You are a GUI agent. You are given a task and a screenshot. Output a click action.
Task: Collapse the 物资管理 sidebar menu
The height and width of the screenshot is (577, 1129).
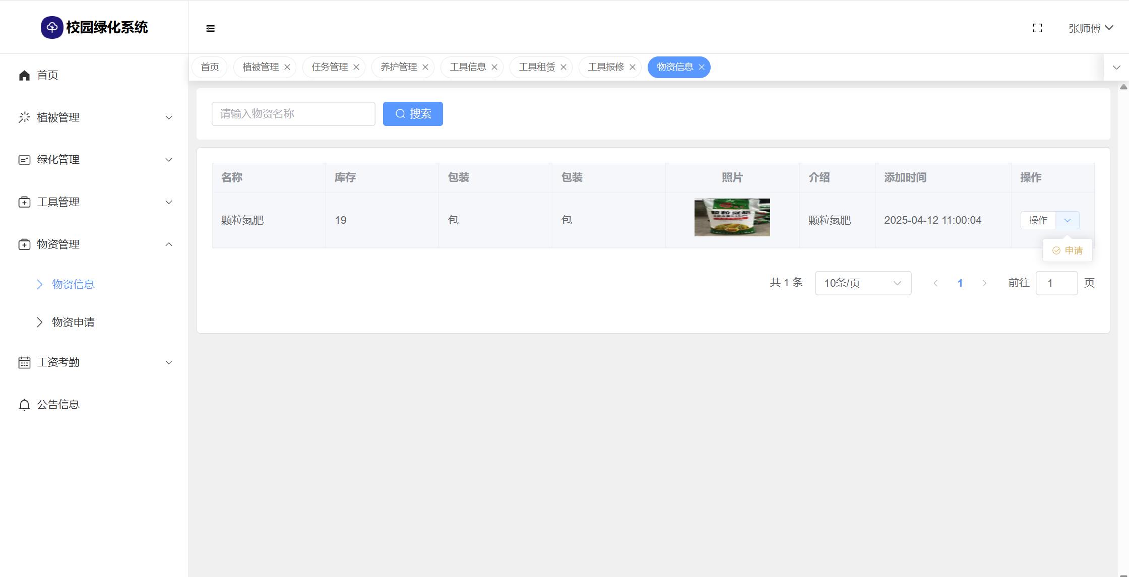pos(95,244)
